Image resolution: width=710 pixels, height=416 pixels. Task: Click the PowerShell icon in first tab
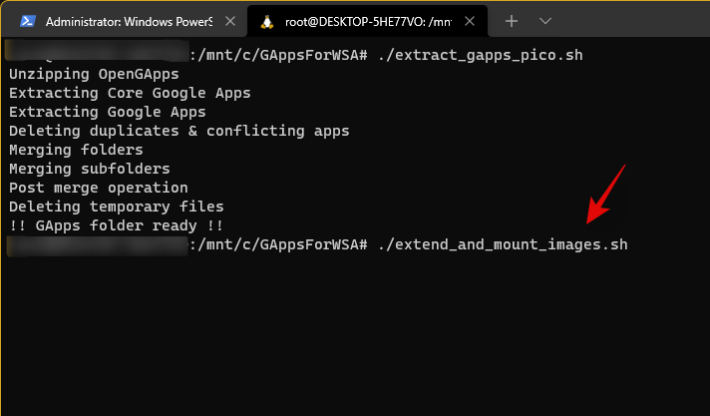click(x=28, y=21)
